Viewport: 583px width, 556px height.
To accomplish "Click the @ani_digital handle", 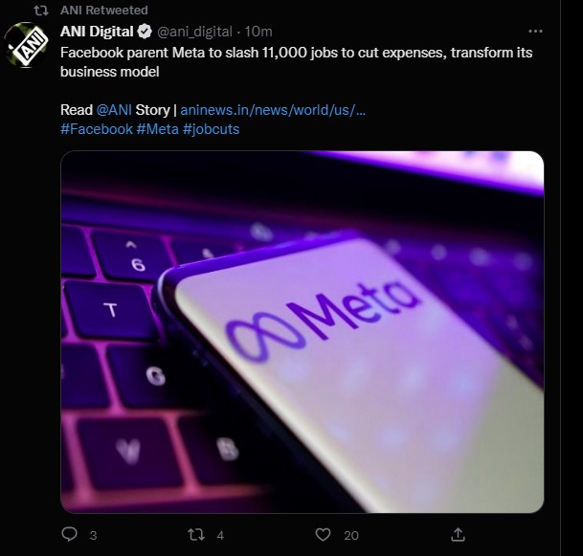I will click(x=195, y=32).
